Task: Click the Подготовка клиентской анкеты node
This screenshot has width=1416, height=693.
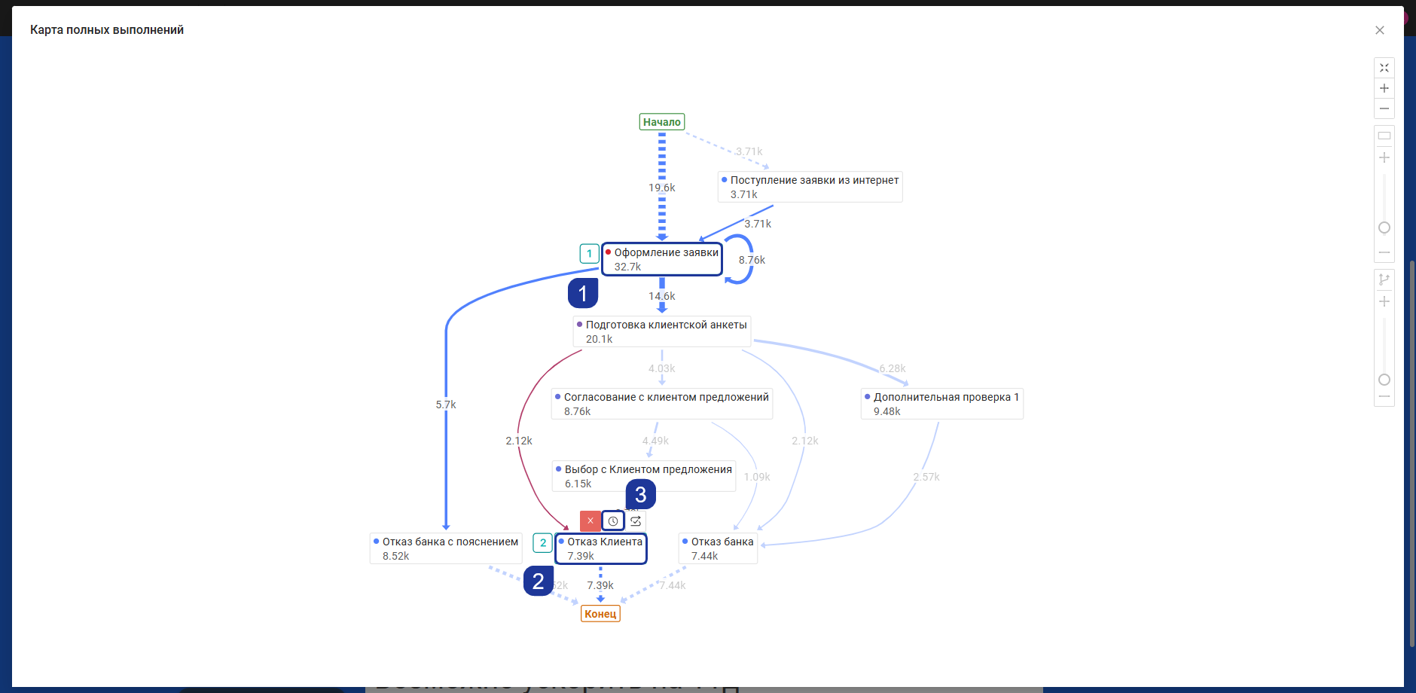Action: 662,331
